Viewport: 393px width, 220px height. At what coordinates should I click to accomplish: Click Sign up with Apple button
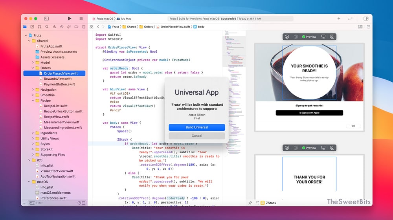click(x=309, y=113)
